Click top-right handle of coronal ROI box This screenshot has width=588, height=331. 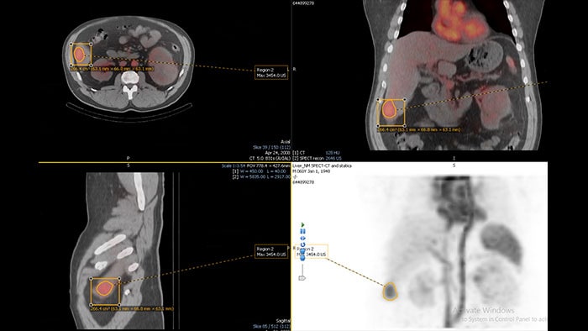[x=405, y=100]
